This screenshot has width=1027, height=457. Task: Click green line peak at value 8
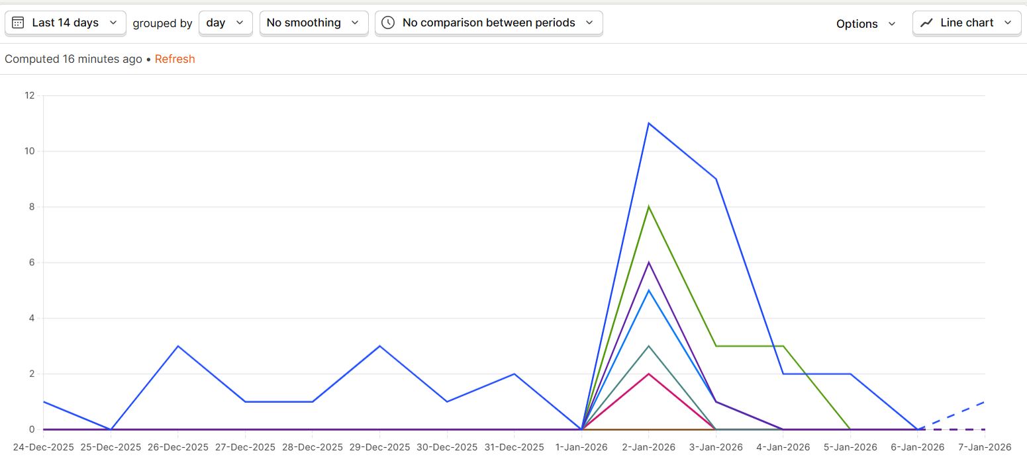pyautogui.click(x=649, y=206)
